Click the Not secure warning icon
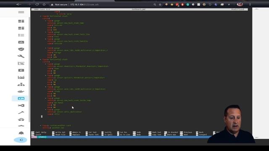 52,5
